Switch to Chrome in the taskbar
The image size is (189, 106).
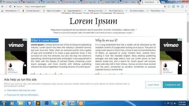coord(64,103)
